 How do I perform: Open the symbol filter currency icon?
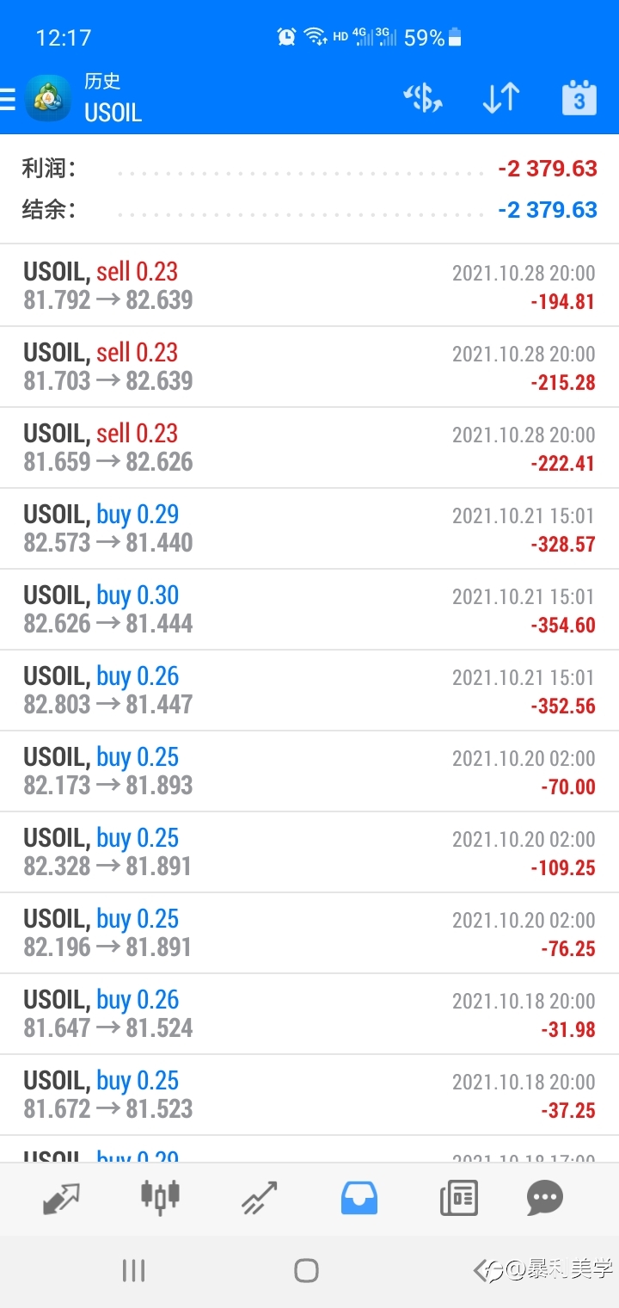[x=423, y=98]
